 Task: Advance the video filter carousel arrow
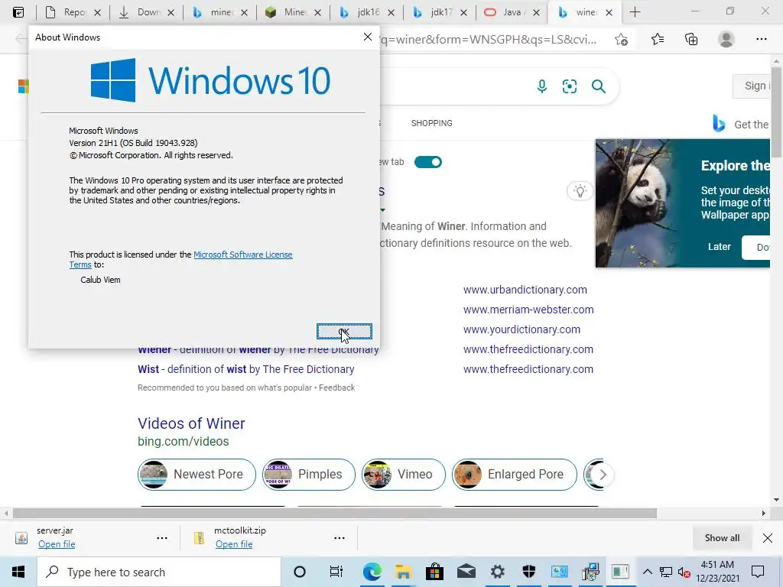[x=603, y=475]
